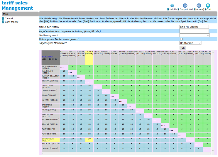Expand the BruttoPreis matrix value dropdown
The image size is (218, 157).
(x=190, y=43)
